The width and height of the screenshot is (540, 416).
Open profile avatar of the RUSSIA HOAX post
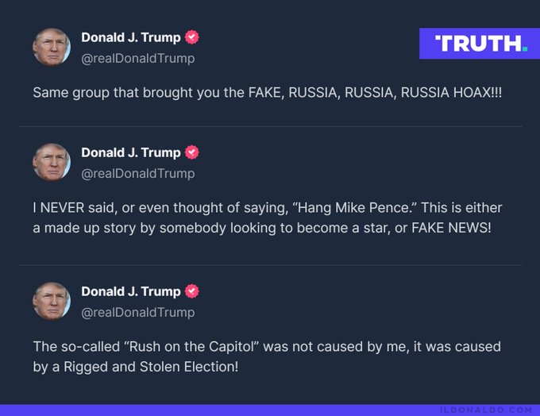click(x=52, y=47)
